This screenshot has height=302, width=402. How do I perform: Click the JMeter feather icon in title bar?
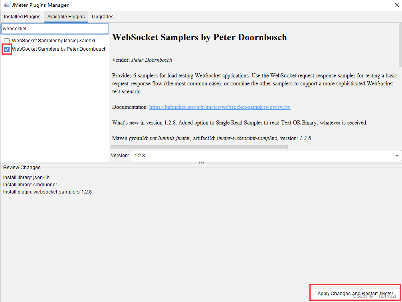[7, 5]
